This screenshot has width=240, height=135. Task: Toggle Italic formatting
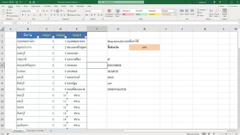pos(25,15)
